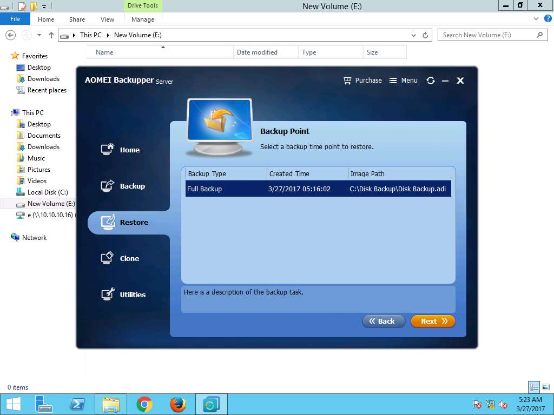Minimize the AOMEI Backupper window
Screen dimensions: 554x415
(445, 81)
